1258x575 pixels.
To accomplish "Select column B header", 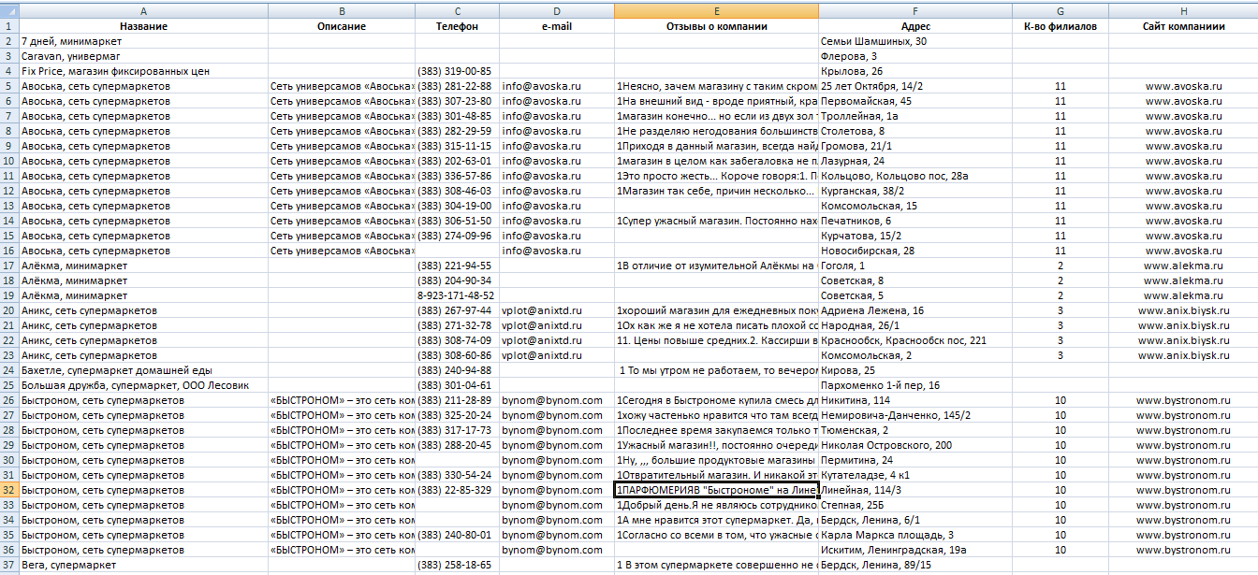I will pos(342,11).
